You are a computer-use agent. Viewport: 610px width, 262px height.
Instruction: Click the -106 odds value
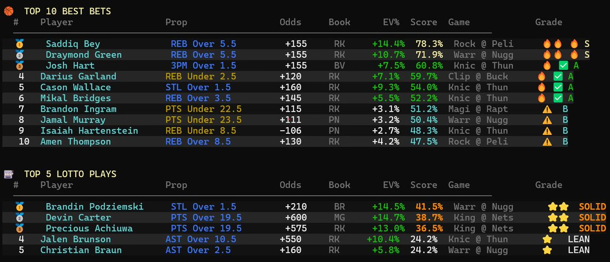291,131
